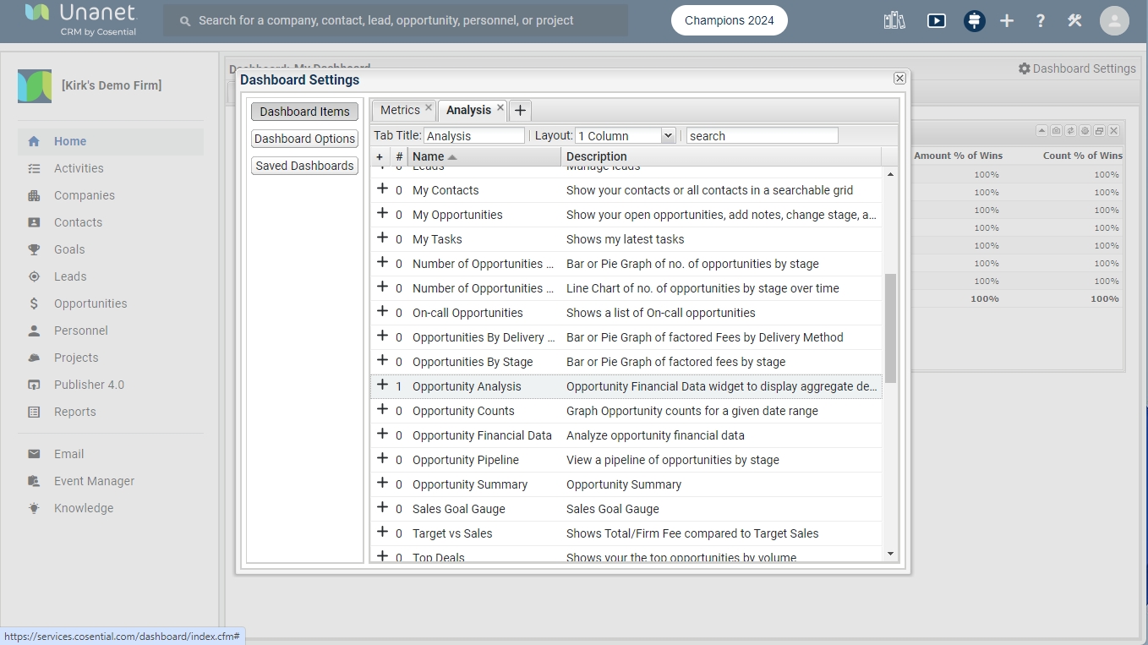Open the video tutorials play icon
Viewport: 1148px width, 645px height.
(x=936, y=21)
